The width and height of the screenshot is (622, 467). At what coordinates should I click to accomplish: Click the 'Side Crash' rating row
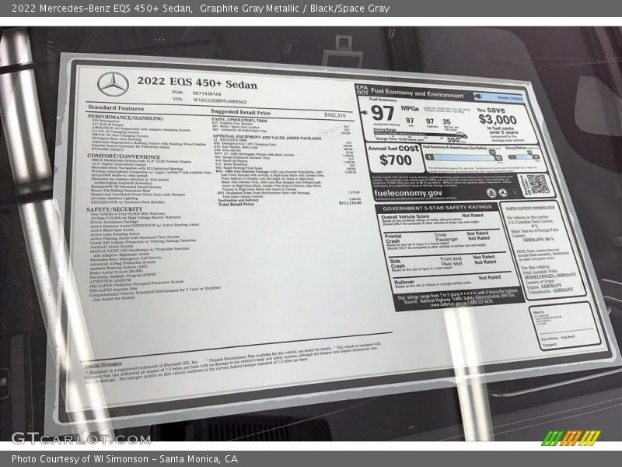tap(447, 263)
